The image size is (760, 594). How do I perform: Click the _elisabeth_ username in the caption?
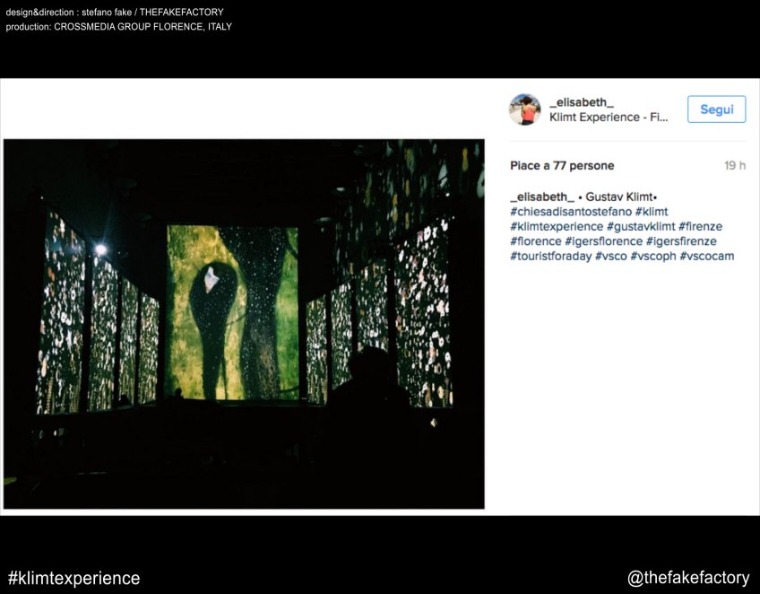[x=541, y=197]
